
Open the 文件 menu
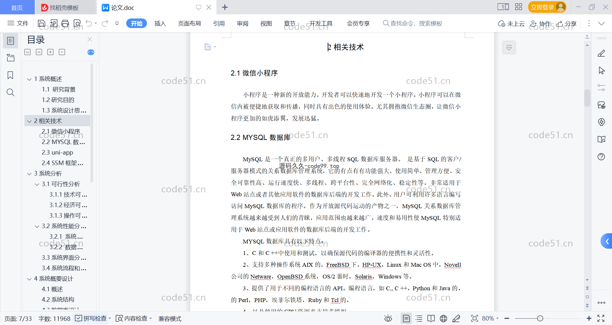coord(18,23)
